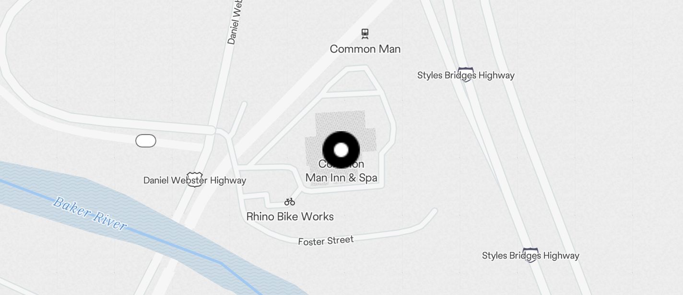Screen dimensions: 683x295
Task: Click the US route shield on Daniel Webster Highway
Action: [194, 180]
